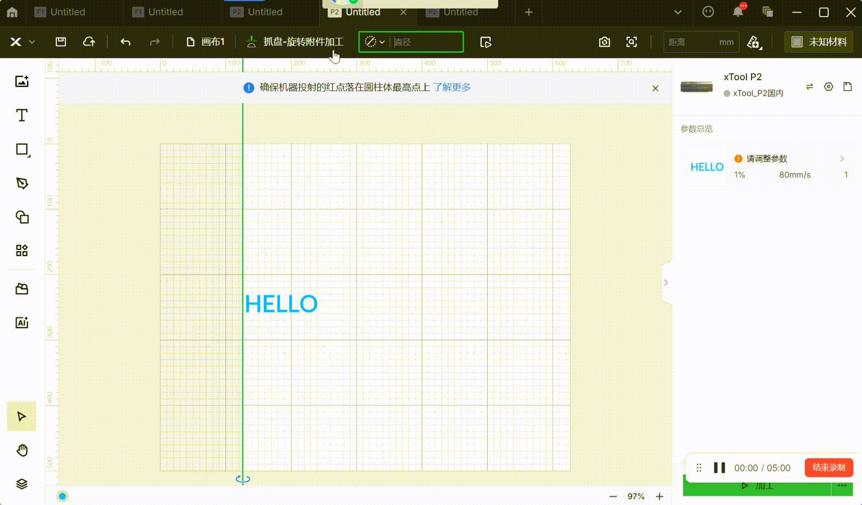
Task: Switch to the first Untitled tab
Action: pos(60,12)
